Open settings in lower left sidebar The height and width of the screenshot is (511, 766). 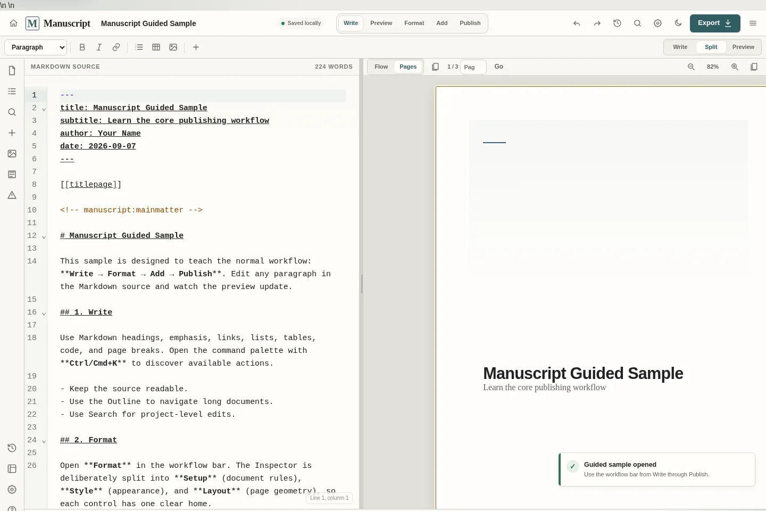click(12, 490)
